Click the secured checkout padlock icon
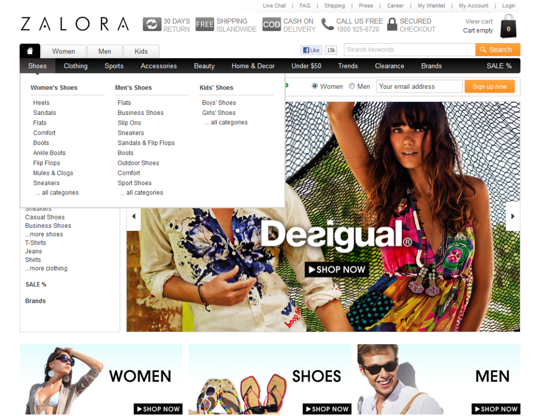The image size is (533, 416). pyautogui.click(x=392, y=24)
